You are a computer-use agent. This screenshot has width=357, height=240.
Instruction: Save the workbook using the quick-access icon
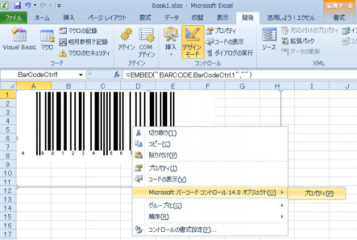point(17,5)
